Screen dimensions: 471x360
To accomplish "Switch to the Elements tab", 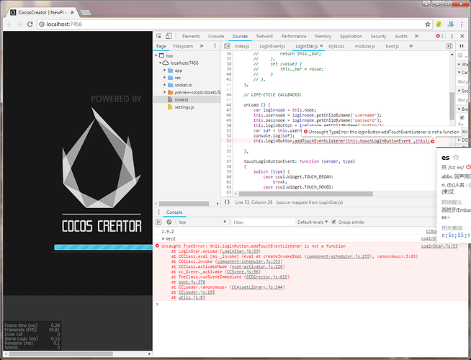I will [191, 36].
